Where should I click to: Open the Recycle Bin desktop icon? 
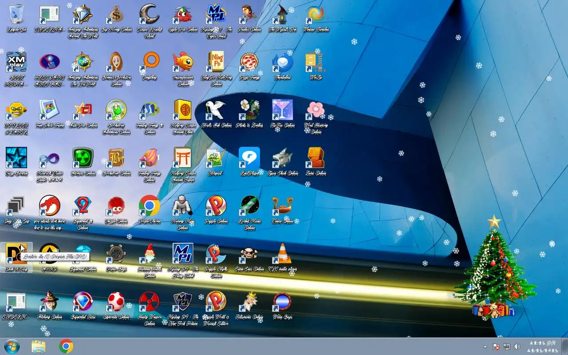[16, 15]
